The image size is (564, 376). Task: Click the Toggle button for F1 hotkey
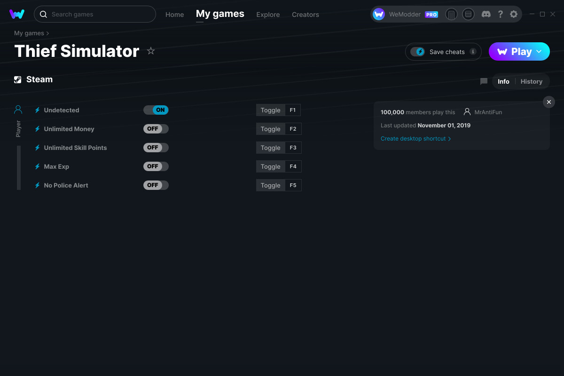pyautogui.click(x=270, y=110)
